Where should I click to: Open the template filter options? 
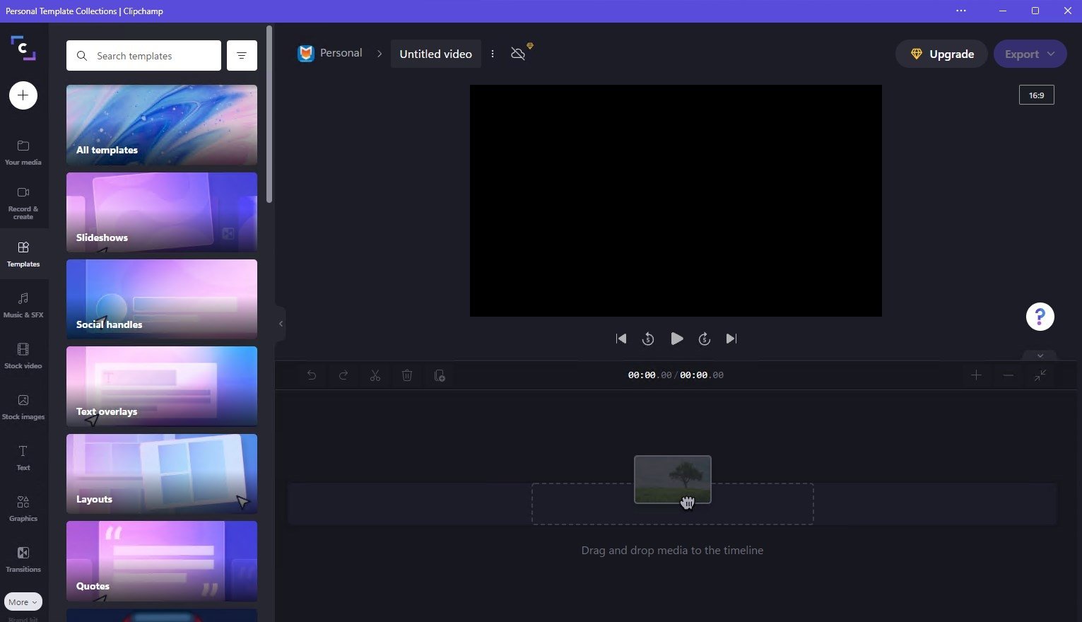tap(242, 55)
